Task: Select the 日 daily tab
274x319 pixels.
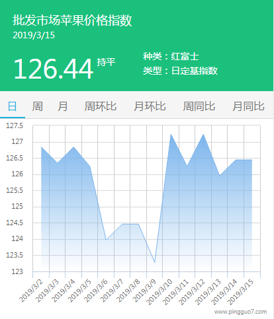Action: [x=13, y=106]
